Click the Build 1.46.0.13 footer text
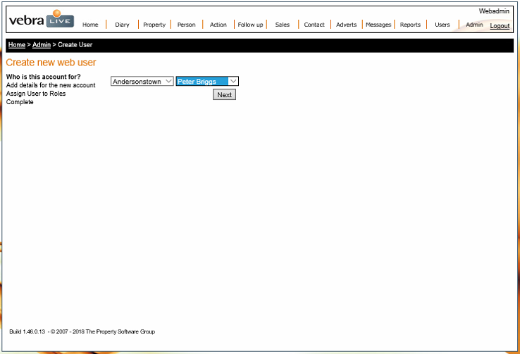Viewport: 520px width, 354px height. pos(27,331)
